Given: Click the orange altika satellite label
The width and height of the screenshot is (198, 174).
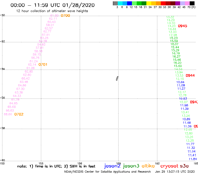Looking at the screenshot, I should coord(148,166).
